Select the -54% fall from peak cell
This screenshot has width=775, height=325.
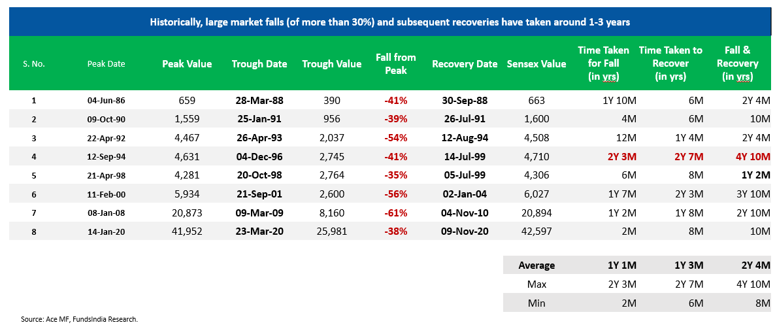pos(396,138)
